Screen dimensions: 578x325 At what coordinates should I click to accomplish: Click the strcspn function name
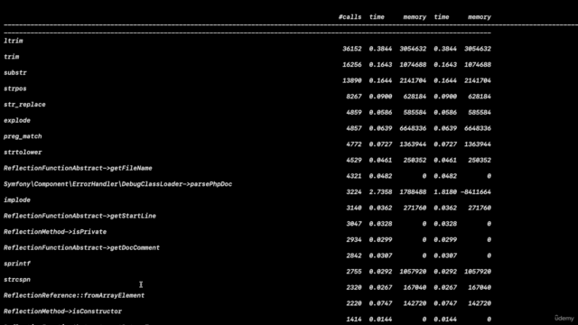coord(17,279)
